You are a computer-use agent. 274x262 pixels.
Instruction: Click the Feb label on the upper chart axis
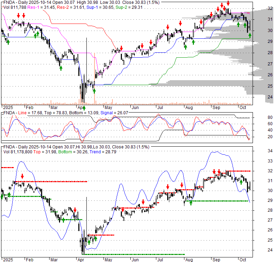30,107
